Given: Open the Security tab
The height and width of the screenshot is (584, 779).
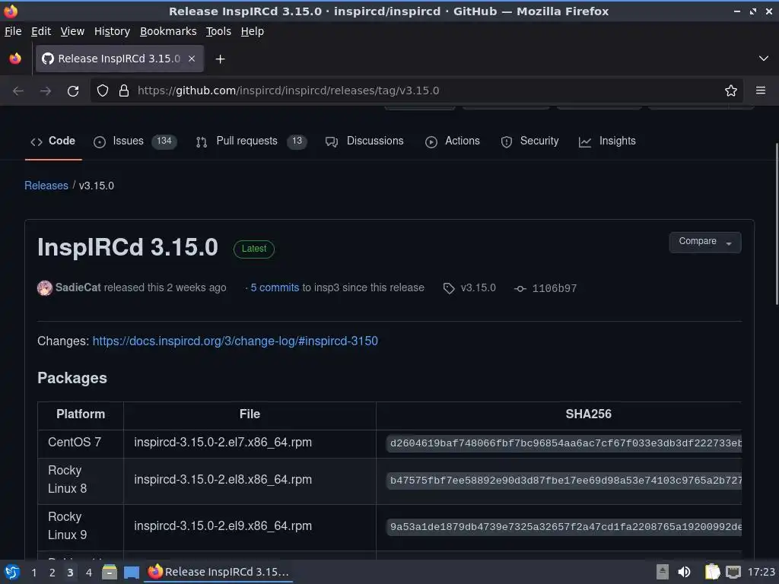Looking at the screenshot, I should [x=529, y=141].
